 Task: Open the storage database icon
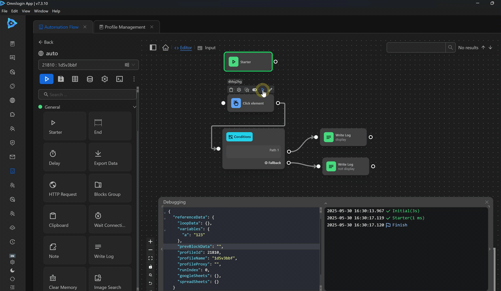coord(90,79)
